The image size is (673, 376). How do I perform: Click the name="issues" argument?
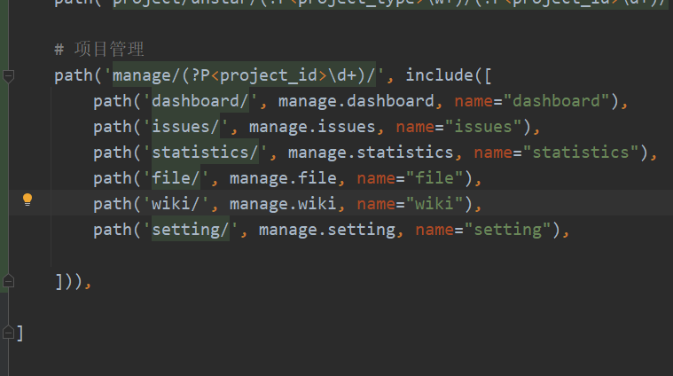[x=459, y=127]
